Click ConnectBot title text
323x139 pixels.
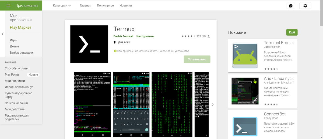point(275,114)
